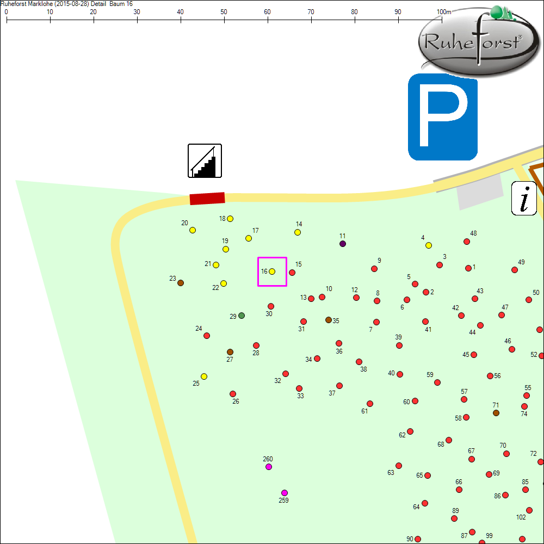Select yellow tree marker 18
Screen dimensions: 544x544
pos(230,219)
